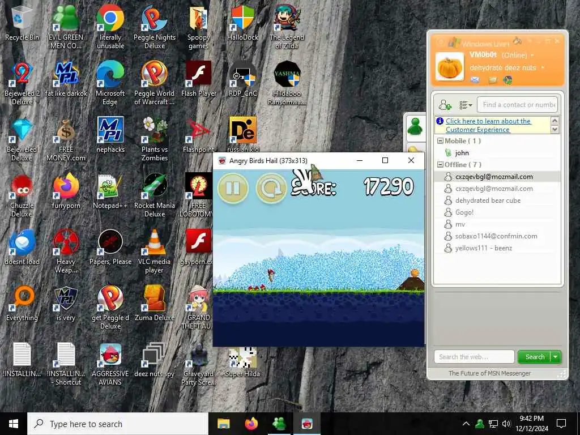Click the Messenger Search the web field
The height and width of the screenshot is (435, 580).
click(x=474, y=357)
